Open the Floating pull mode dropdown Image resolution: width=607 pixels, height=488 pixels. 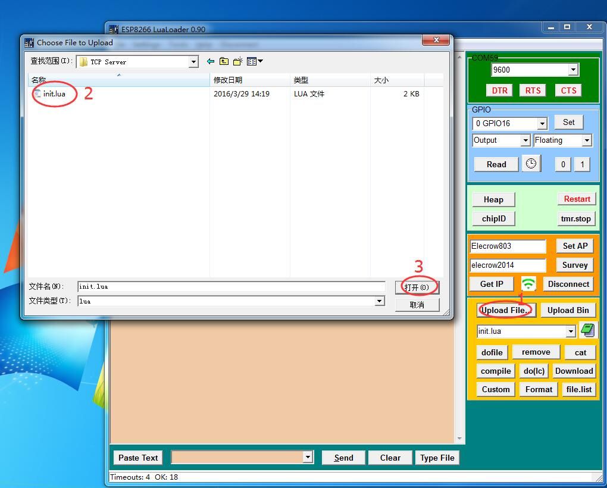coord(587,140)
